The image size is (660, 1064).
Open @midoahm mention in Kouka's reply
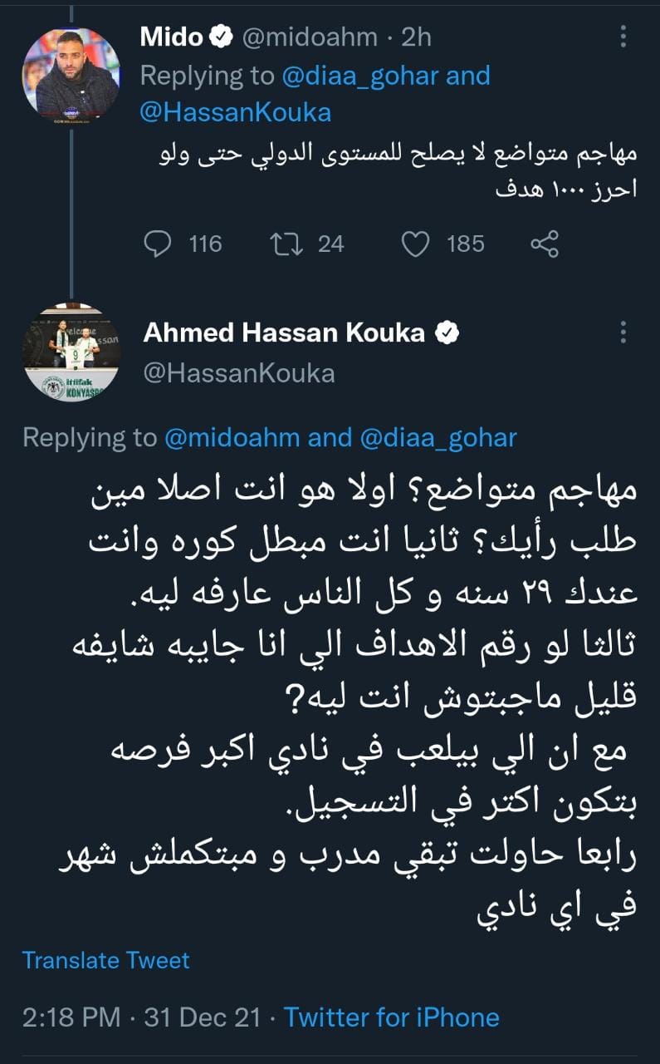coord(232,437)
